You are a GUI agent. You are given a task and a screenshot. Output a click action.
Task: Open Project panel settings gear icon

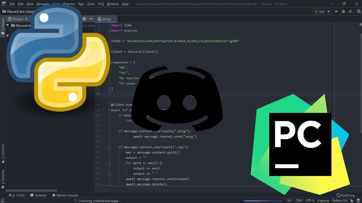click(84, 19)
